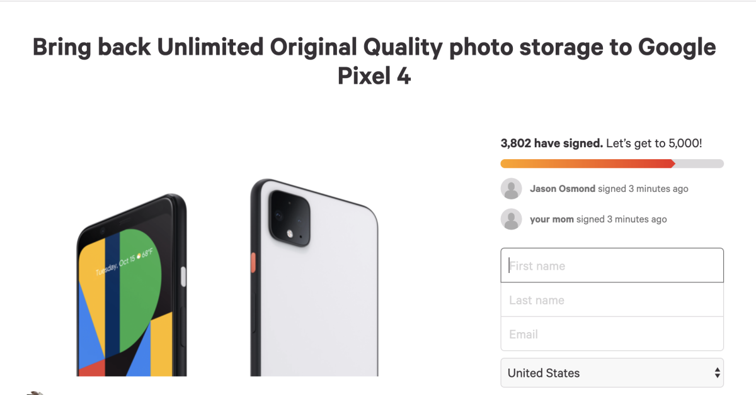
Task: Click the petition starter avatar at the bottom left
Action: 35,392
